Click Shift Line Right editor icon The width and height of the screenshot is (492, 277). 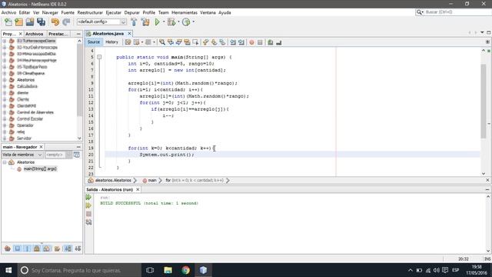241,42
